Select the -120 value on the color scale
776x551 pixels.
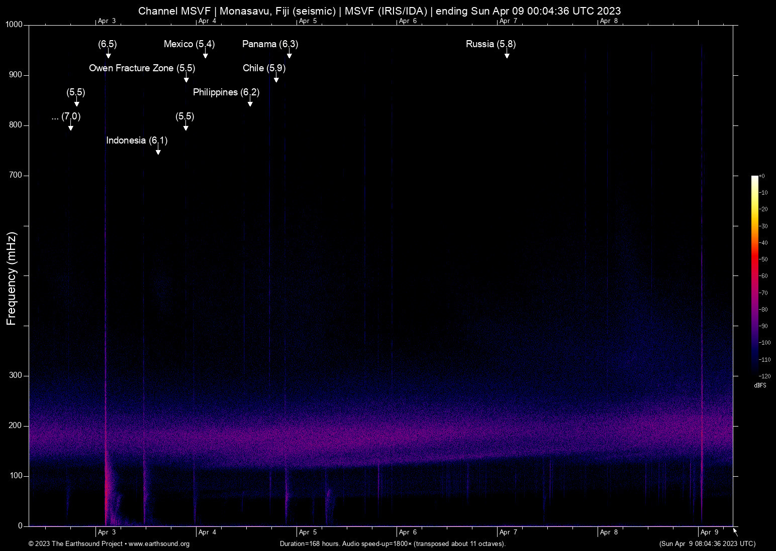764,376
